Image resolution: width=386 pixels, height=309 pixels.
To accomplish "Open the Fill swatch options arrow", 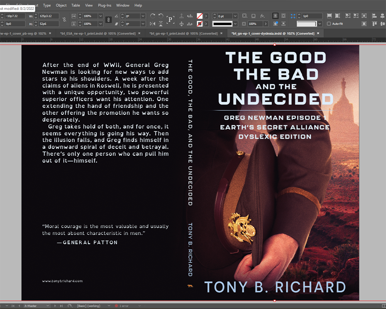I will 206,16.
